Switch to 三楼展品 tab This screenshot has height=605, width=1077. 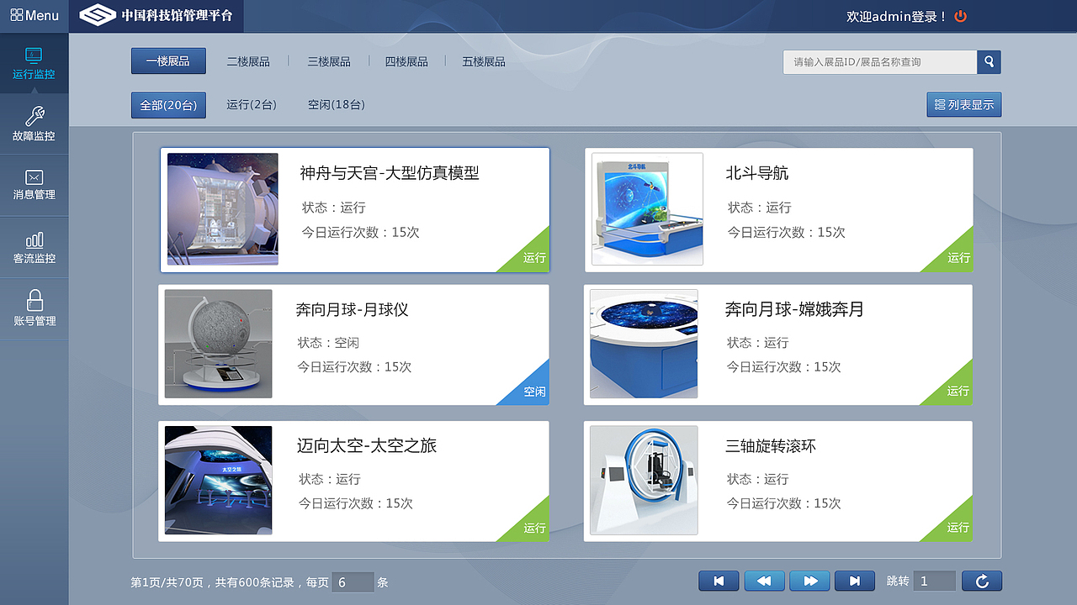[329, 62]
